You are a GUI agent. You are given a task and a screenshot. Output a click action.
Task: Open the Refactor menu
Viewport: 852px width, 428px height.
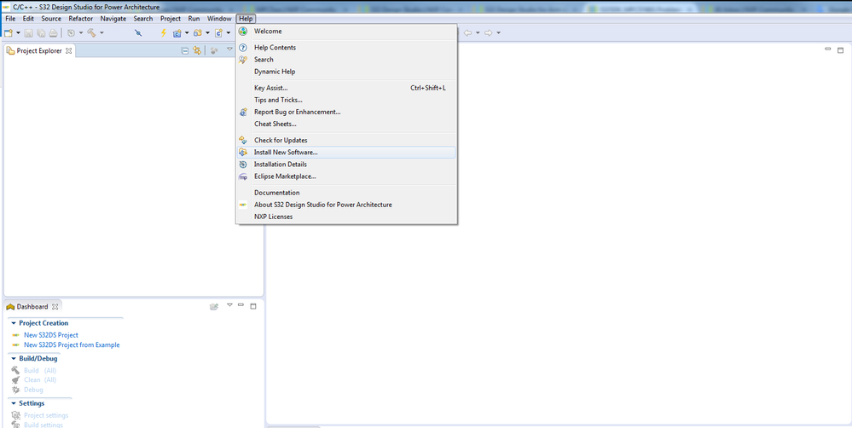(x=80, y=19)
